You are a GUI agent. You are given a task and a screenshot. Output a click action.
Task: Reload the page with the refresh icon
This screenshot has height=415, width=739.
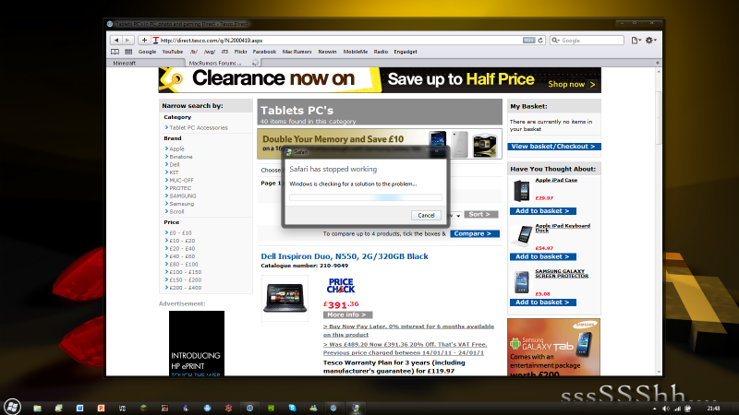coord(540,41)
